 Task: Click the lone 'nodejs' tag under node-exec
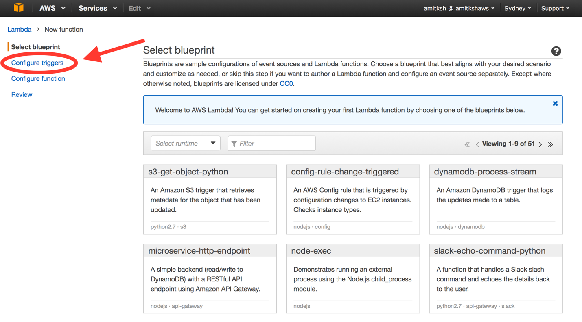302,306
